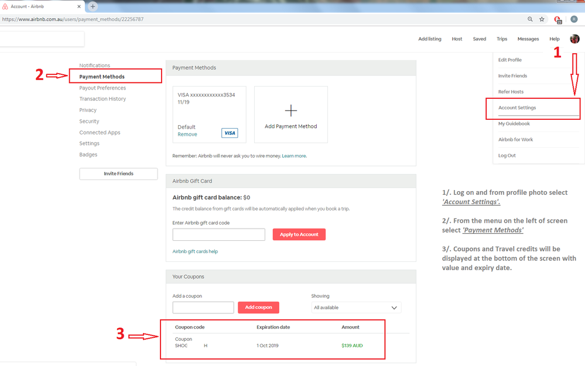Open the Airbnb gift cards help link
Image resolution: width=585 pixels, height=366 pixels.
195,251
